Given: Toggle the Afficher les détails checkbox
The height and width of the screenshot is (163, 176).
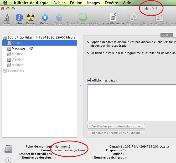Looking at the screenshot, I should [x=89, y=80].
